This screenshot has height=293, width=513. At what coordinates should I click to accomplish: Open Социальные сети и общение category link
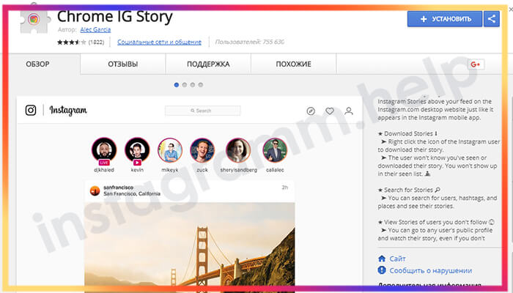pyautogui.click(x=159, y=42)
